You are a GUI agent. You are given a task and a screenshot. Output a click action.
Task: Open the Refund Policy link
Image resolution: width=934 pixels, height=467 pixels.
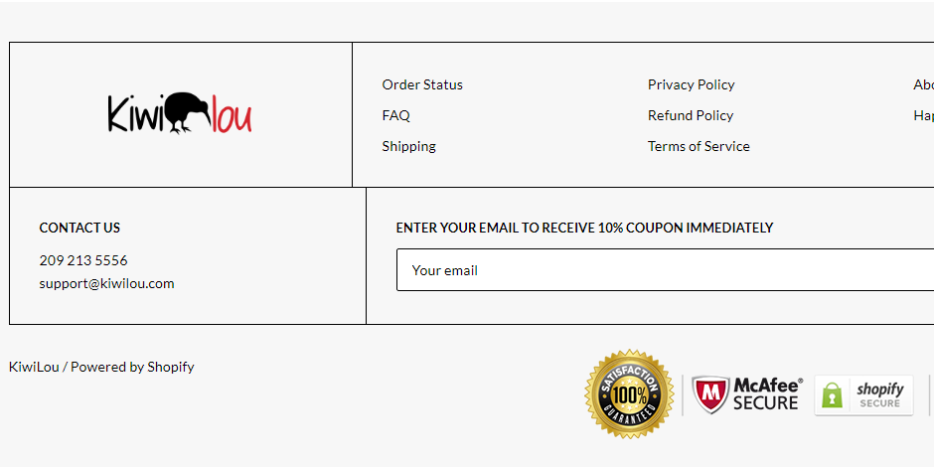pyautogui.click(x=691, y=115)
